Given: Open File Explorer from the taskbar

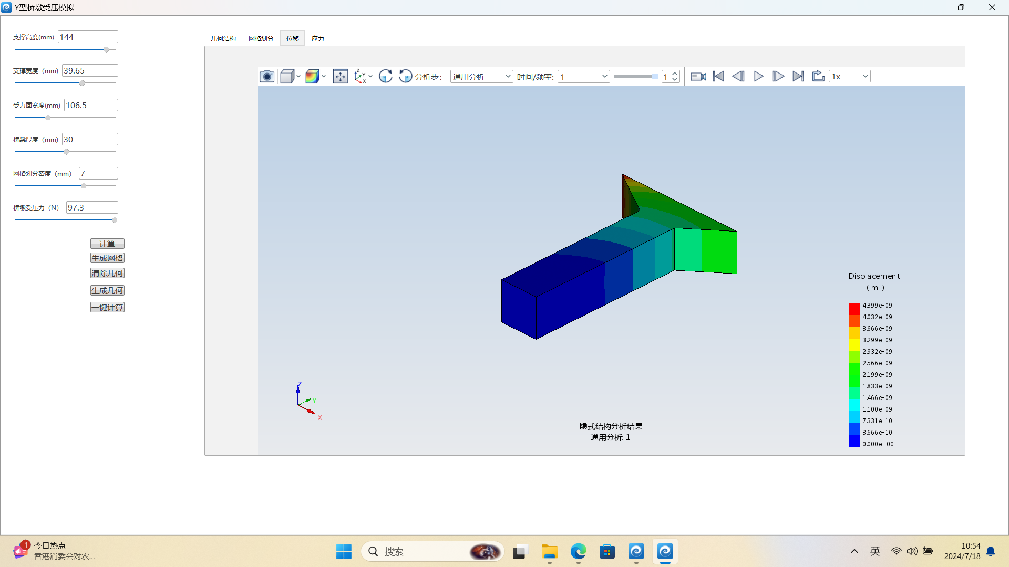Looking at the screenshot, I should 549,552.
